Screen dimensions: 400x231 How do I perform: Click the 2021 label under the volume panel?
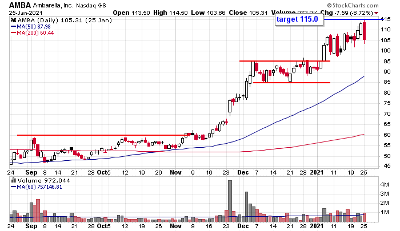pyautogui.click(x=317, y=226)
